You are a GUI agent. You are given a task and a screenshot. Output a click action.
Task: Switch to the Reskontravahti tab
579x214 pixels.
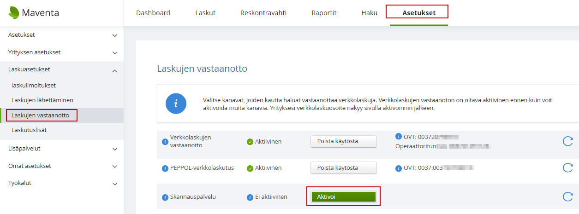click(263, 13)
